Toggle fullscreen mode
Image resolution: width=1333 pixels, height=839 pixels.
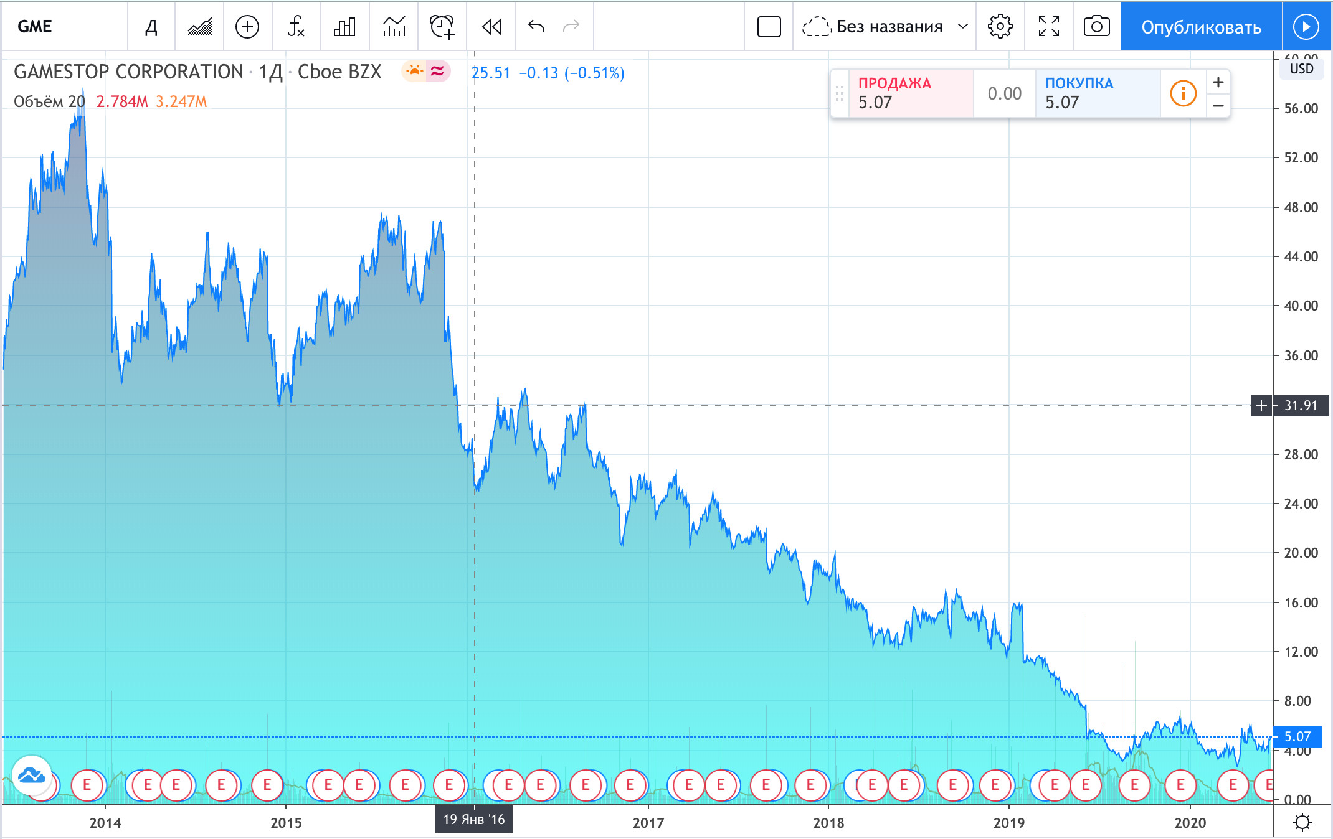pos(1048,27)
